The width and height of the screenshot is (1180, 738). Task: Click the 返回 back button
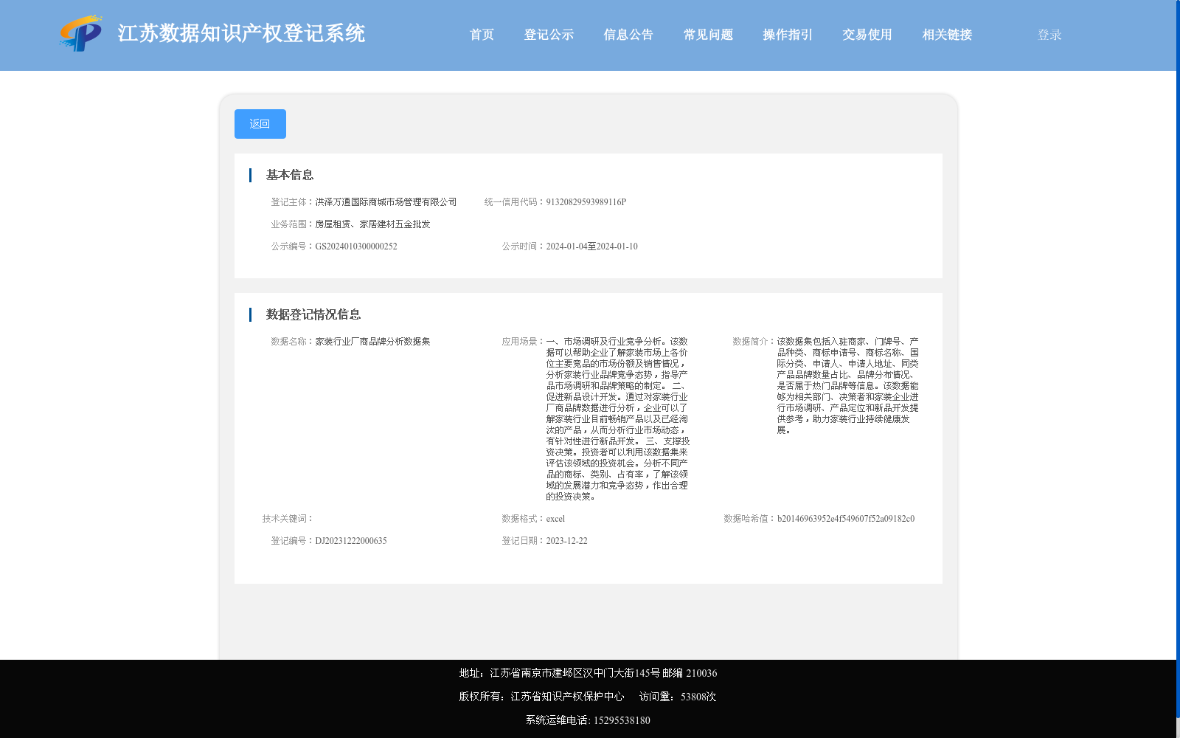pyautogui.click(x=260, y=124)
